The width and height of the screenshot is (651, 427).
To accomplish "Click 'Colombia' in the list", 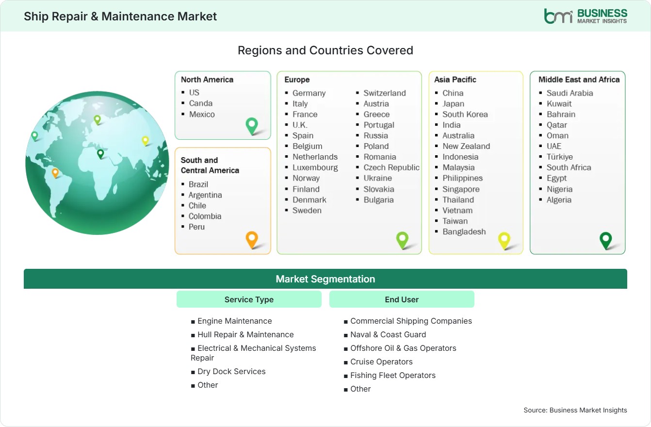I will click(x=205, y=216).
